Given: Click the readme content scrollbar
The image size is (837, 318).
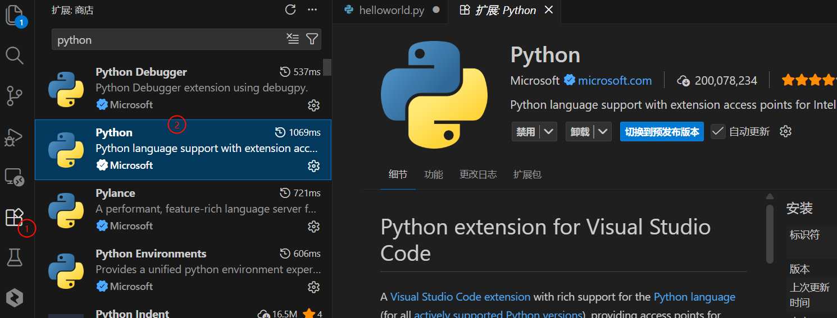Looking at the screenshot, I should click(770, 234).
